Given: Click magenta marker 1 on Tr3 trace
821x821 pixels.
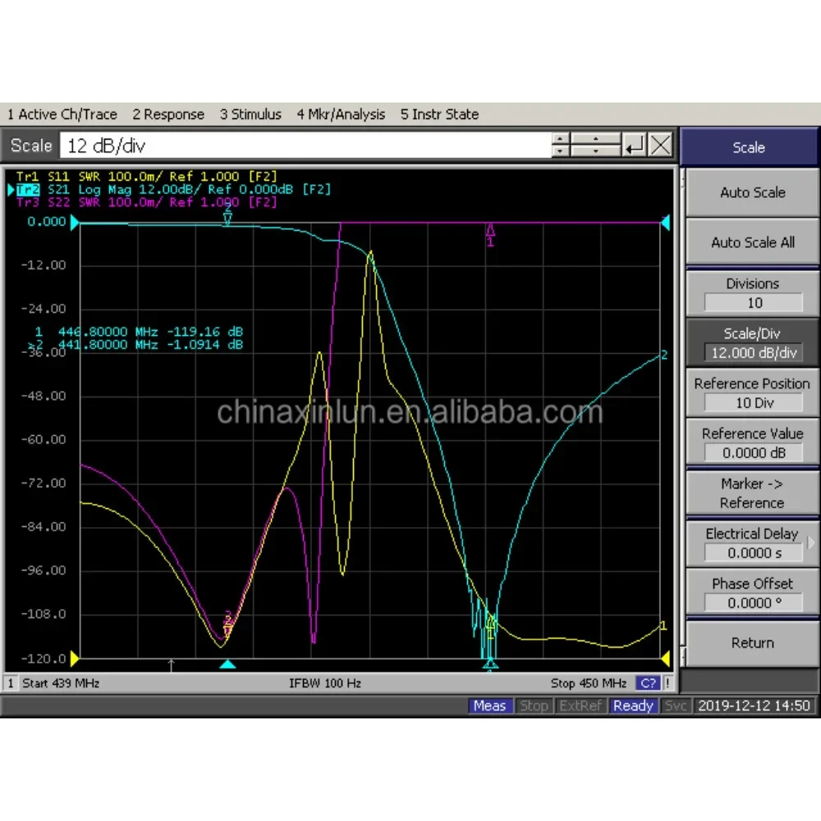Looking at the screenshot, I should pyautogui.click(x=490, y=235).
